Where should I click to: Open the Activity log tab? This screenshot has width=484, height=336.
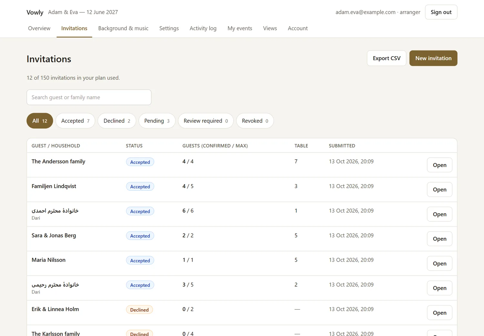203,28
